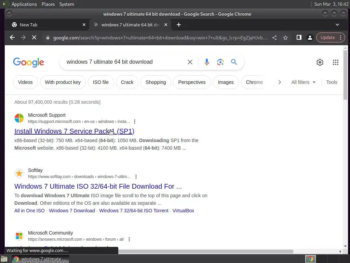Click the Chrome taskbar window button
This screenshot has height=263, width=350.
tap(40, 259)
